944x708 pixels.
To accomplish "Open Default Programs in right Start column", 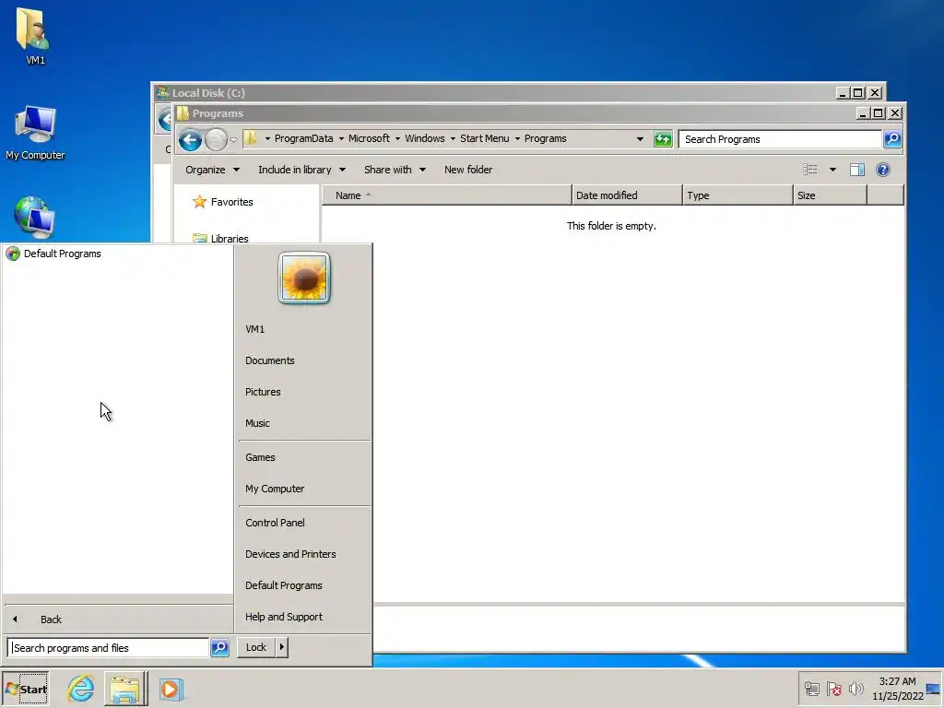I will coord(284,585).
